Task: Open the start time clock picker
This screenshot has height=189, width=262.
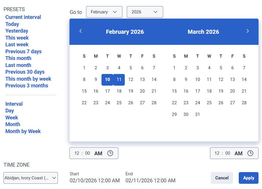Action: click(110, 153)
